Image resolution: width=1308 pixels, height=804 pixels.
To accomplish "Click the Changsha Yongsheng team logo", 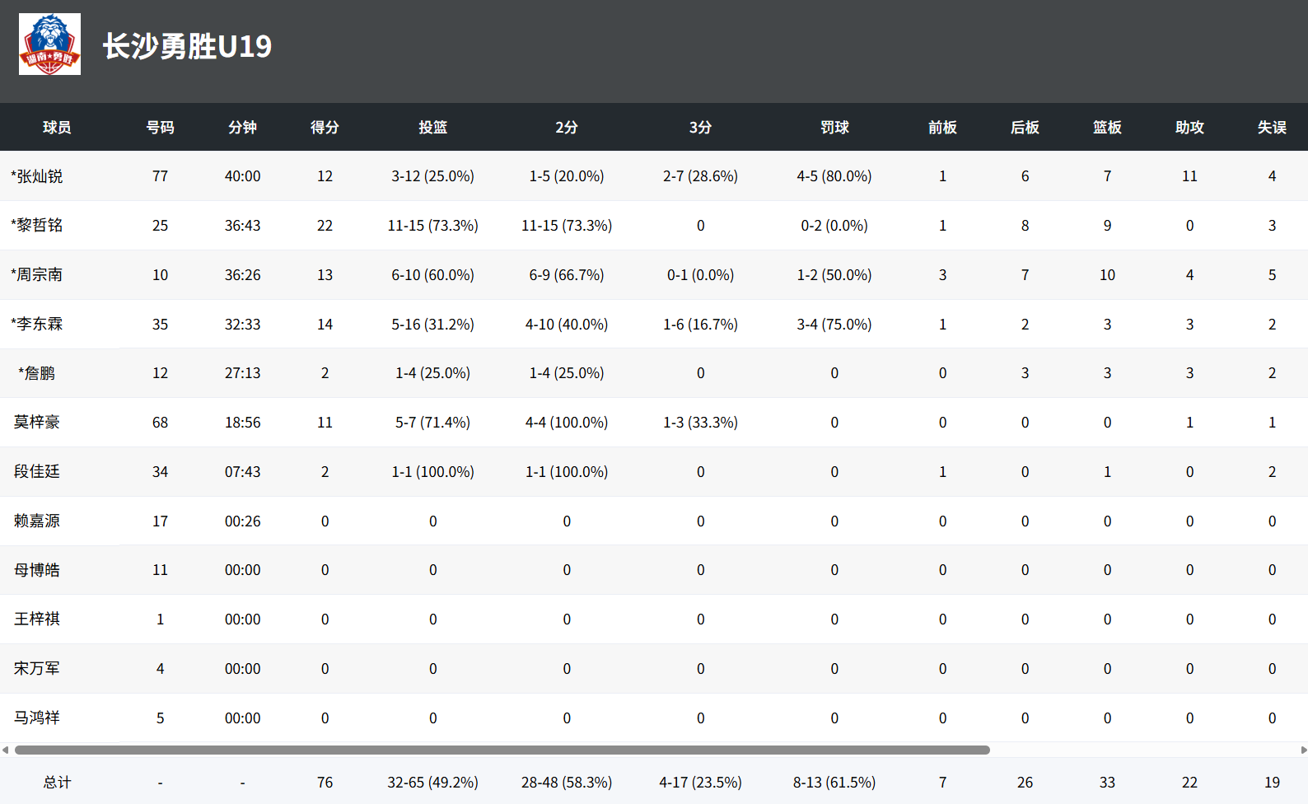I will pos(49,44).
